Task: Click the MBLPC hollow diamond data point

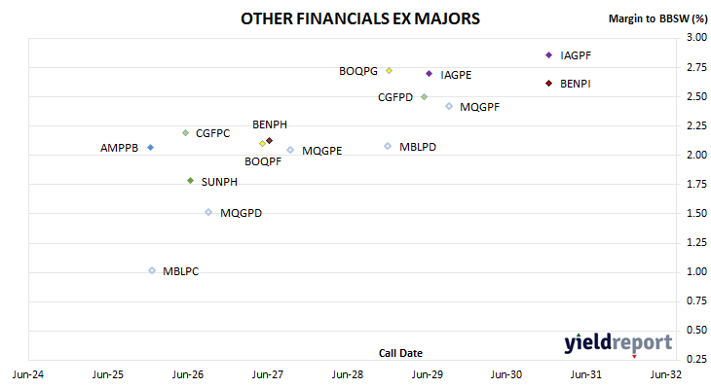Action: point(152,270)
